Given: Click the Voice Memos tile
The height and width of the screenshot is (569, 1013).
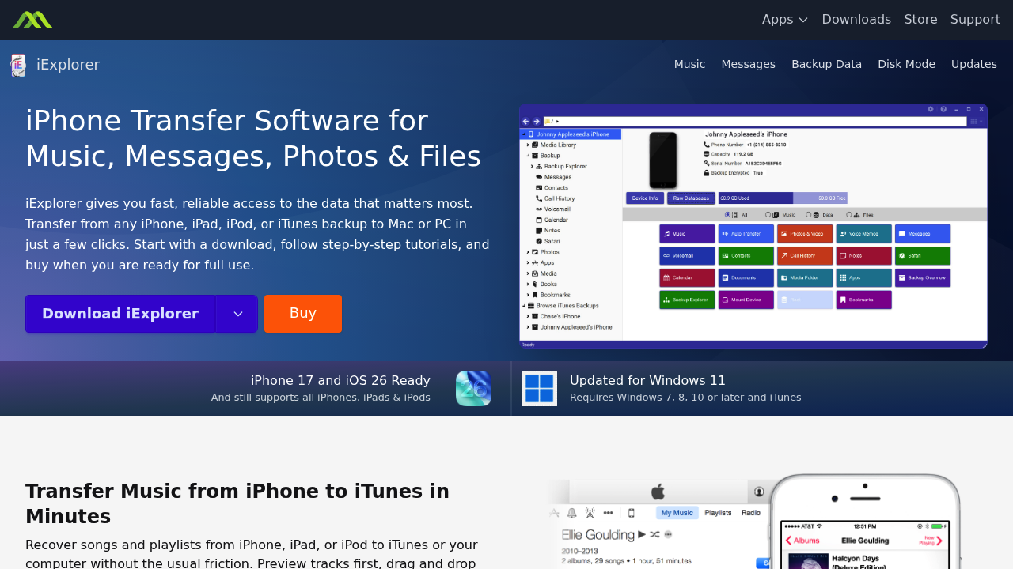Looking at the screenshot, I should (x=863, y=234).
